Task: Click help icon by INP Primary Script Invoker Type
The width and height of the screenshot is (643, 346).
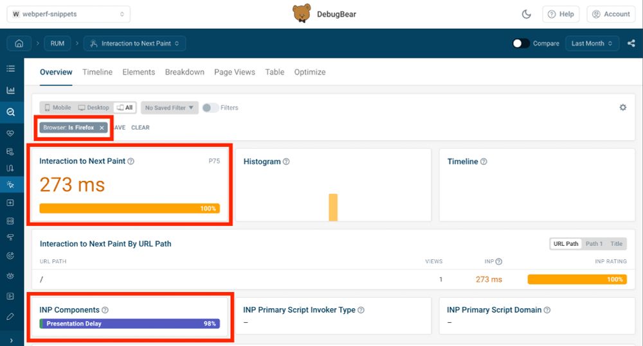Action: pos(361,310)
